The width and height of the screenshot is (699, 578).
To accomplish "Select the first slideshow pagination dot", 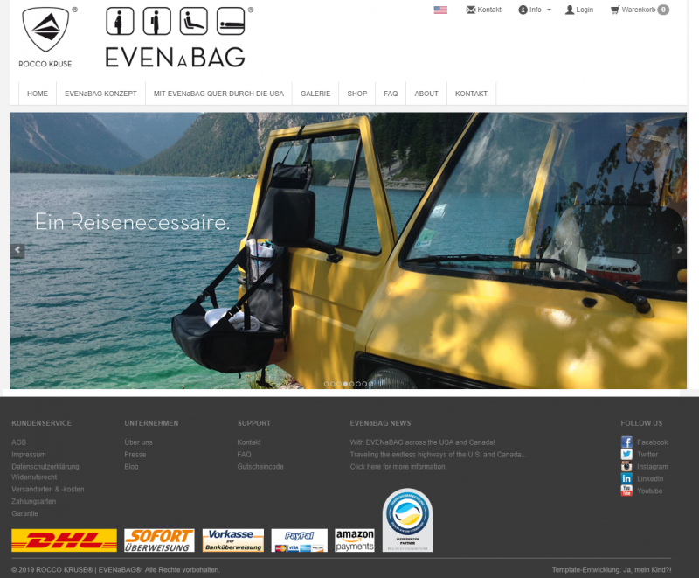I will 327,384.
